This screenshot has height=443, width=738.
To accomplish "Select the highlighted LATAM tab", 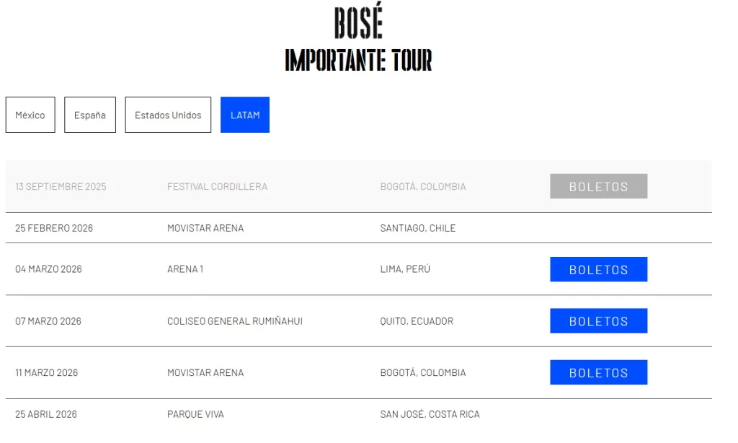I will coord(245,115).
